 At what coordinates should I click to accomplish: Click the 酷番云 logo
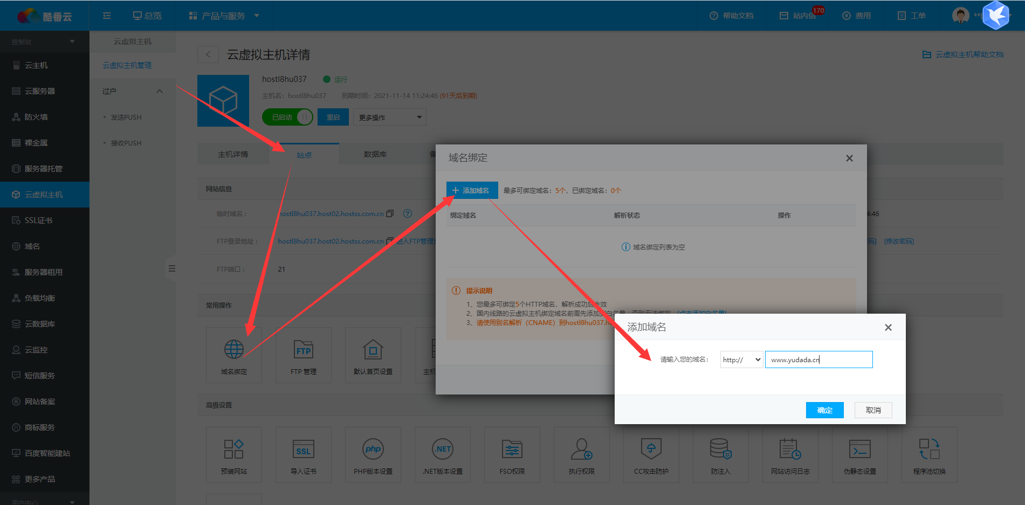pos(44,16)
